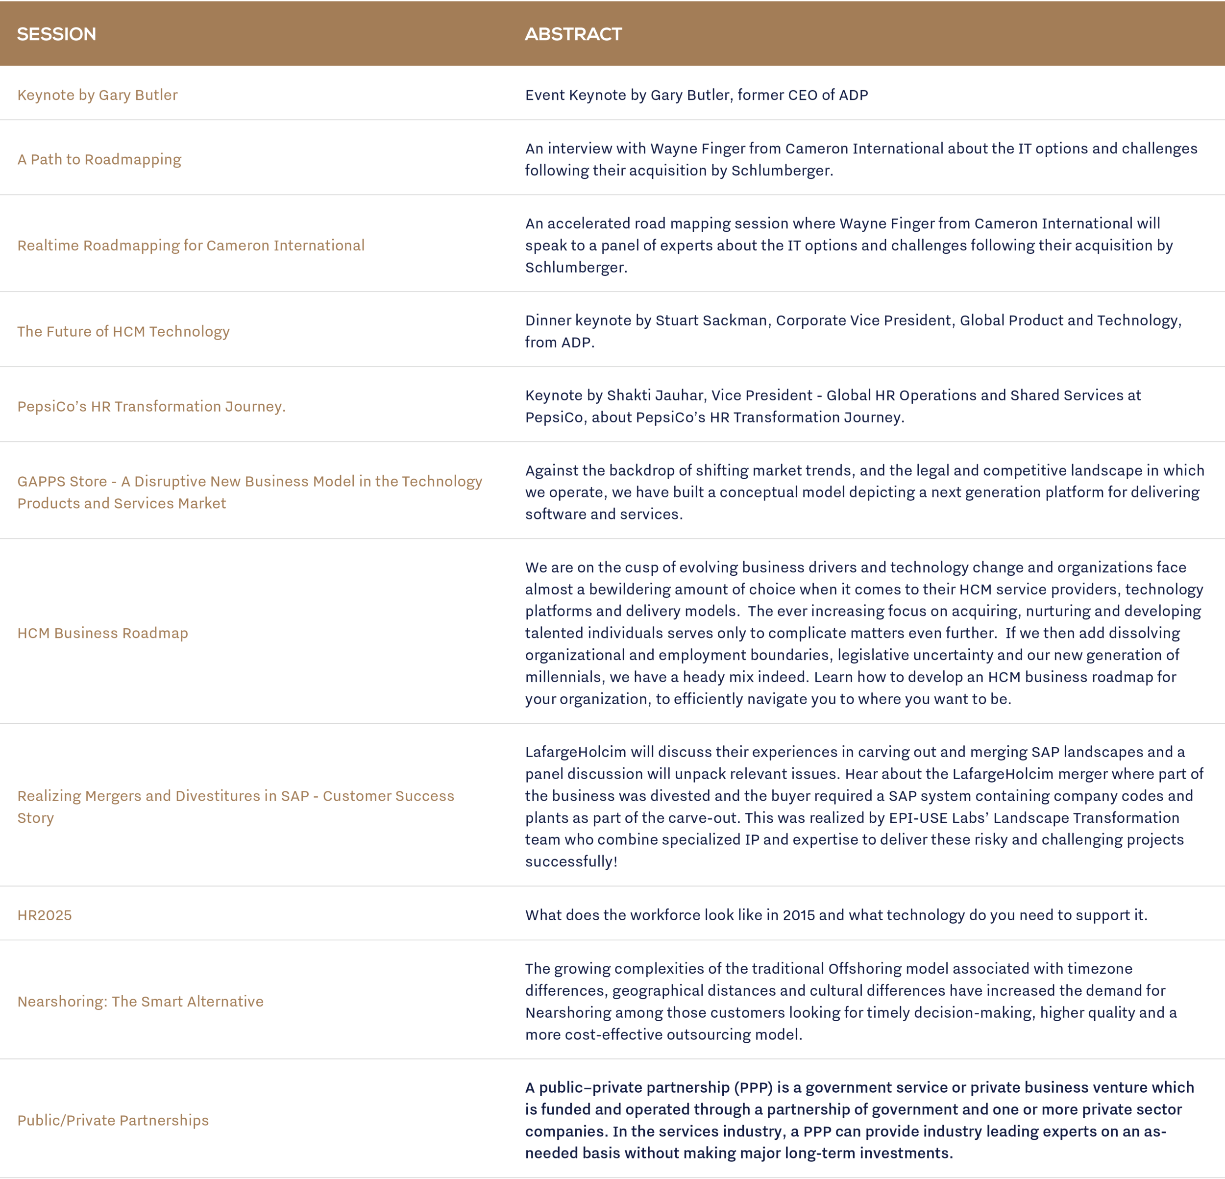The image size is (1225, 1179).
Task: Click abstract 'Event Keynote by Gary Butler, former CEO of ADP'
Action: coord(696,95)
